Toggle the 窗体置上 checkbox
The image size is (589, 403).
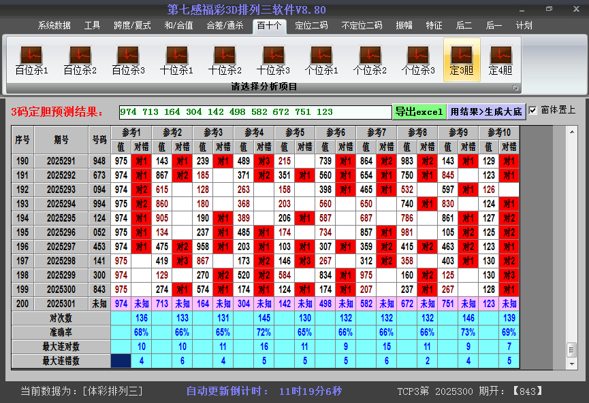(x=533, y=110)
